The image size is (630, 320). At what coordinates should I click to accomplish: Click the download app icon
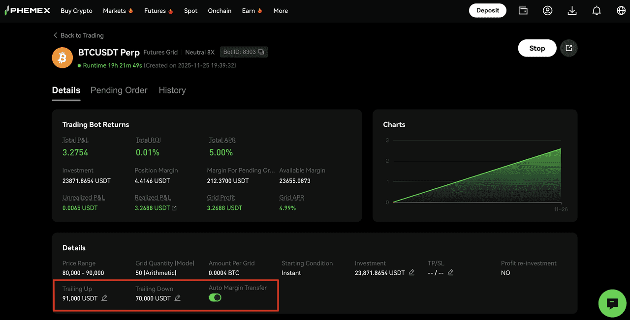(x=572, y=10)
